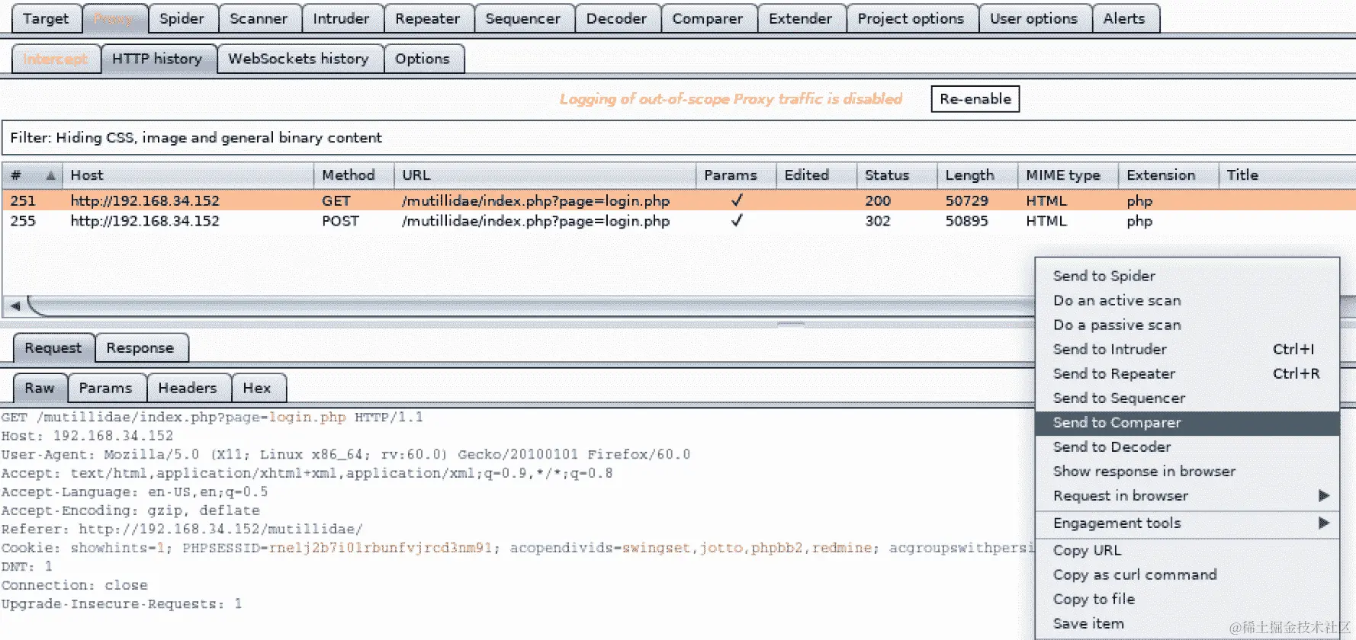View the Alerts tab
This screenshot has height=640, width=1356.
1124,18
